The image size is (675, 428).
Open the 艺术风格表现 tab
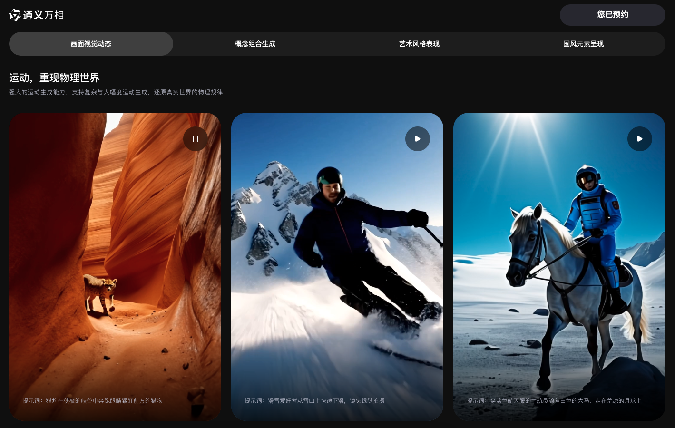tap(419, 44)
